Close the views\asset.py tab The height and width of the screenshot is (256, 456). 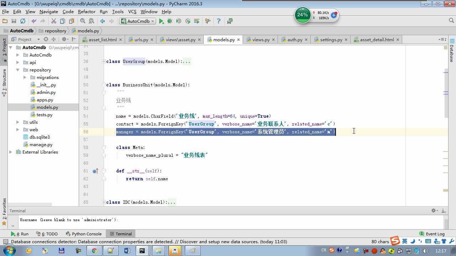click(x=199, y=40)
